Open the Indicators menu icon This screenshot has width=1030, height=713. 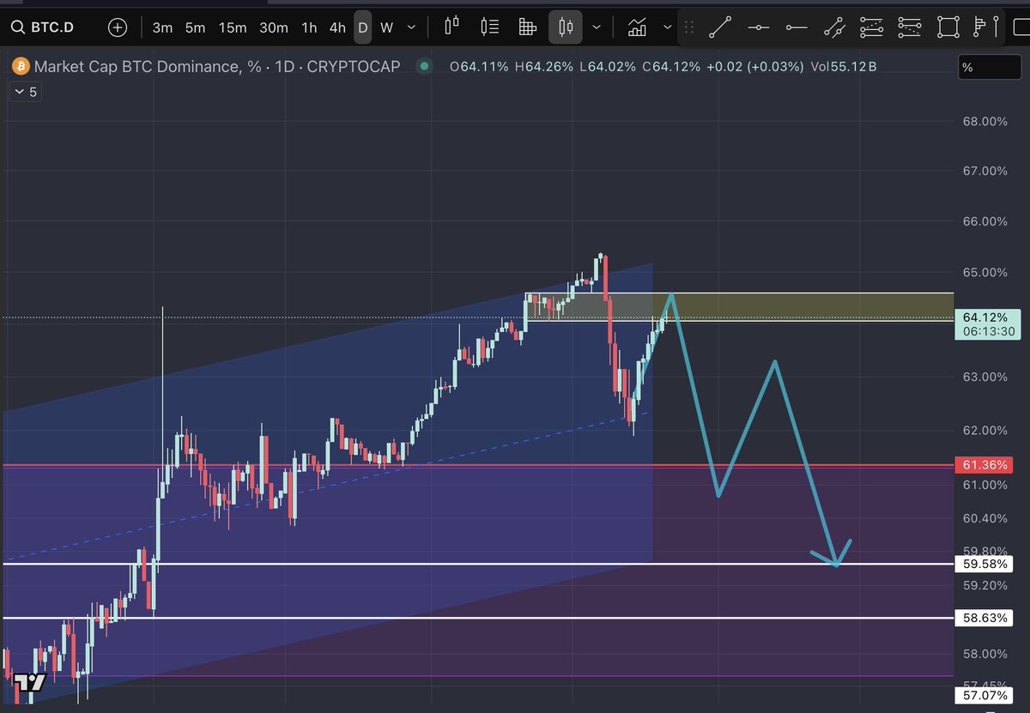click(x=637, y=27)
